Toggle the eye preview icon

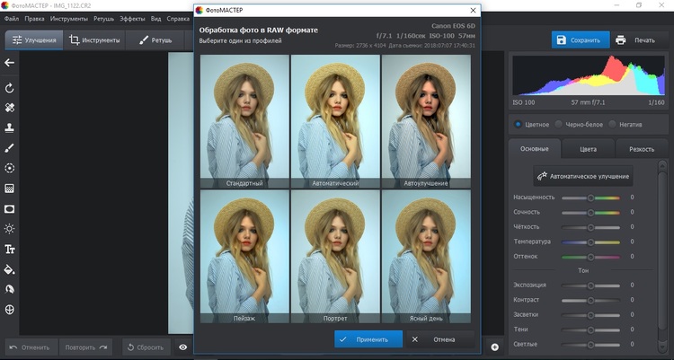(x=182, y=347)
